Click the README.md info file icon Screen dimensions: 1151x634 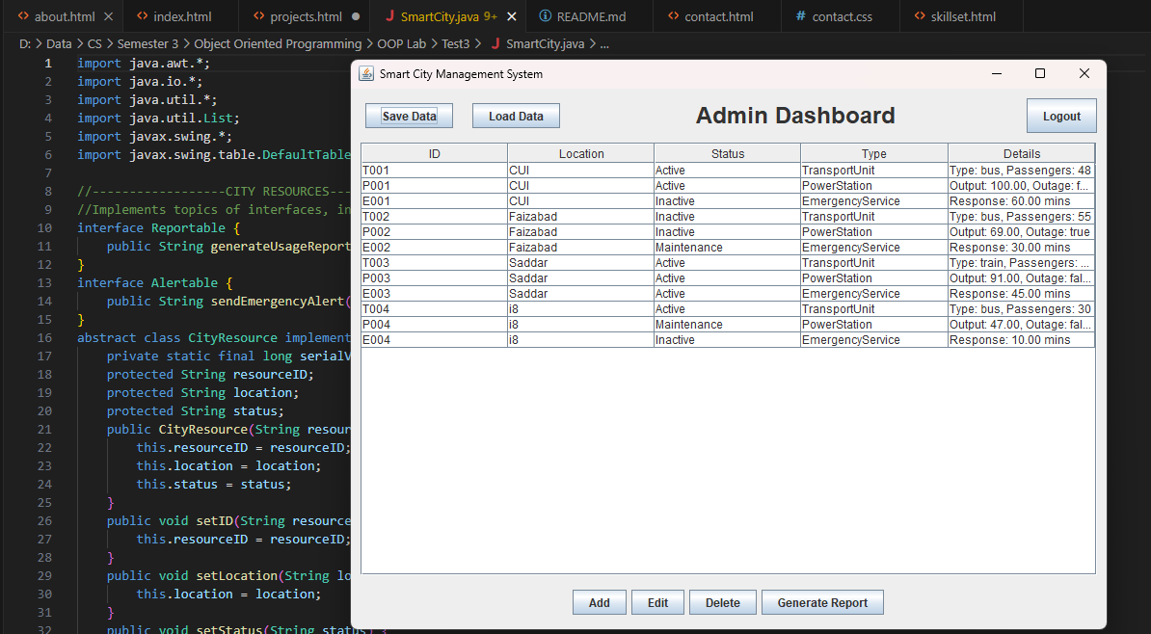(x=546, y=16)
